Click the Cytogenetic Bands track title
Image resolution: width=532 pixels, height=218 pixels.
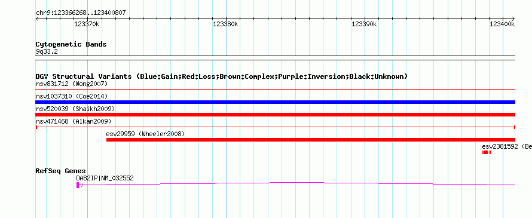71,44
